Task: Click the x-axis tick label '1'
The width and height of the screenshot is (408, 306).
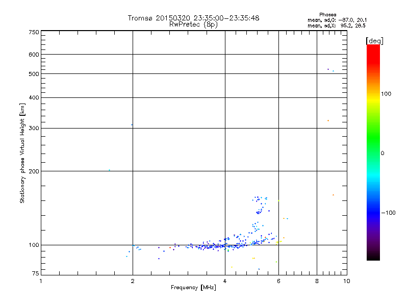Action: point(41,281)
